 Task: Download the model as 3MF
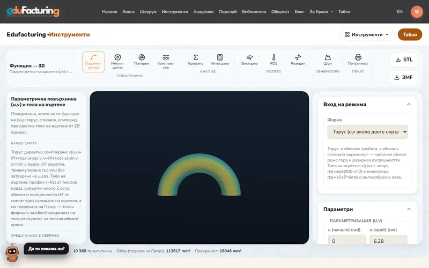pyautogui.click(x=404, y=77)
